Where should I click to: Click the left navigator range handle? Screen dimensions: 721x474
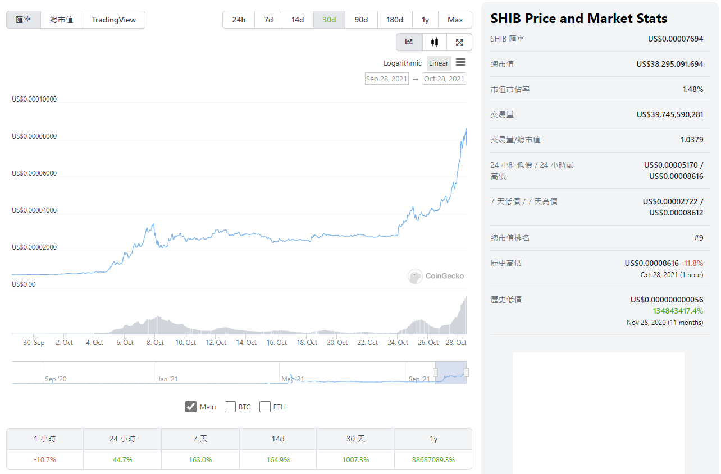tap(435, 372)
